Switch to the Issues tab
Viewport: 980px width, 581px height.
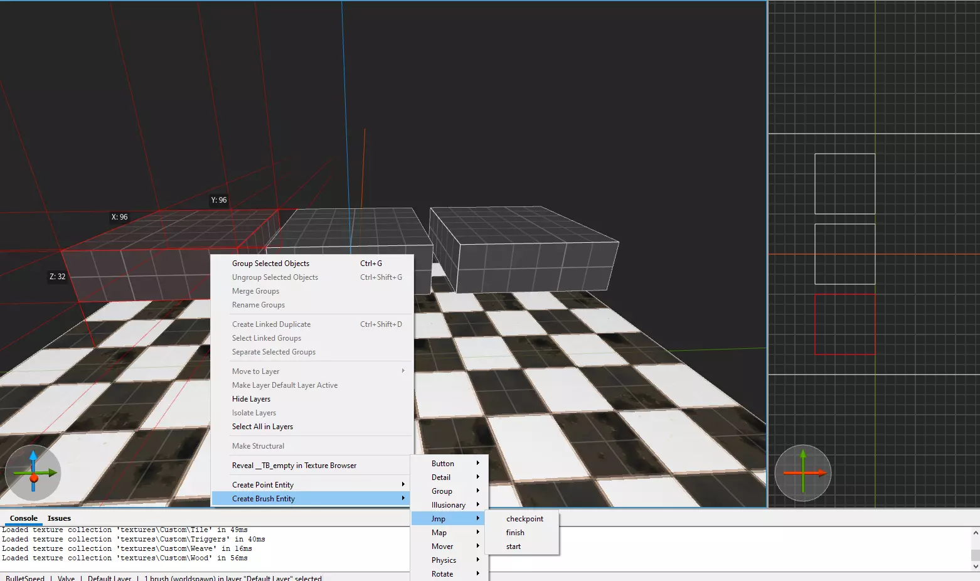[59, 518]
